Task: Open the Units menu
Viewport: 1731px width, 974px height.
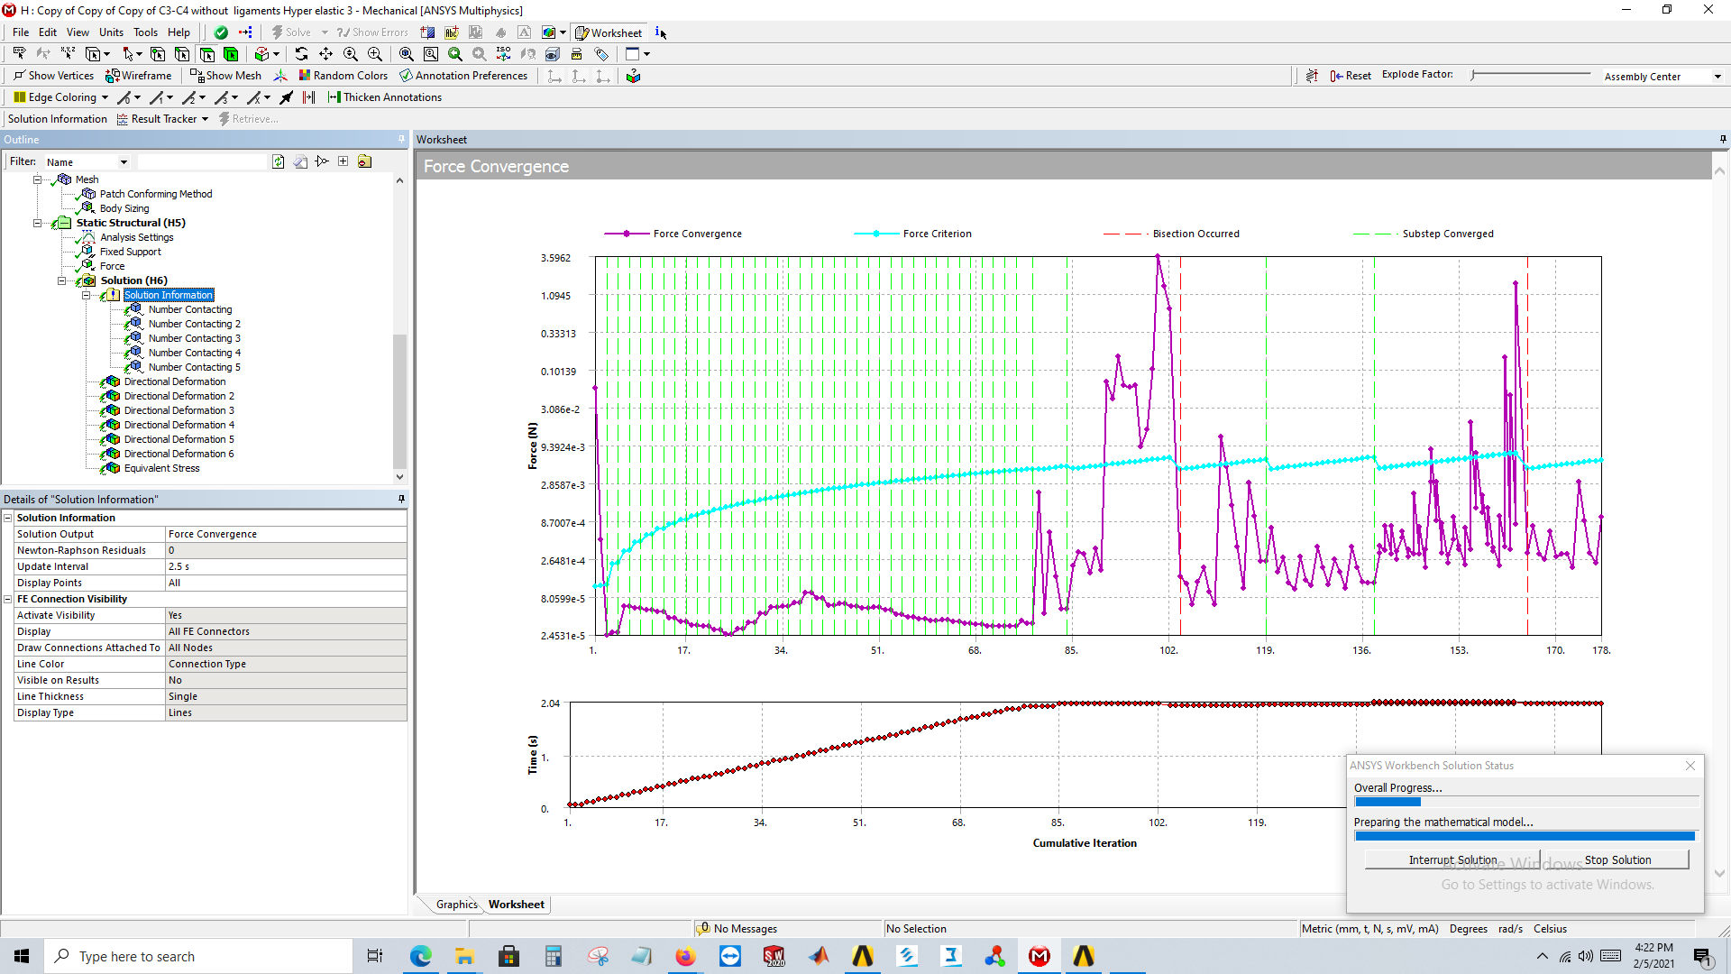Action: (x=111, y=32)
